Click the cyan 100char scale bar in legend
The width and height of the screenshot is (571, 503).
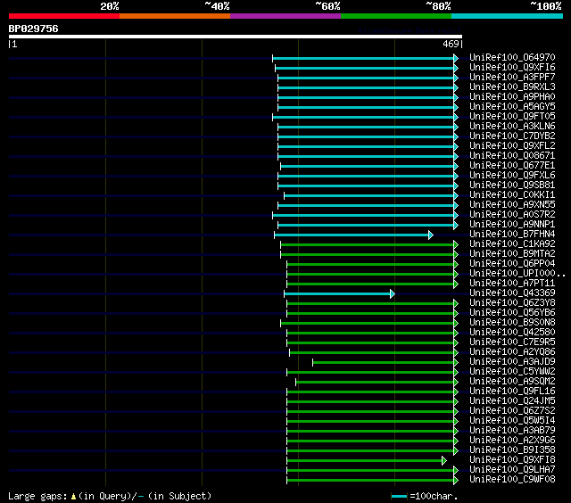click(399, 496)
